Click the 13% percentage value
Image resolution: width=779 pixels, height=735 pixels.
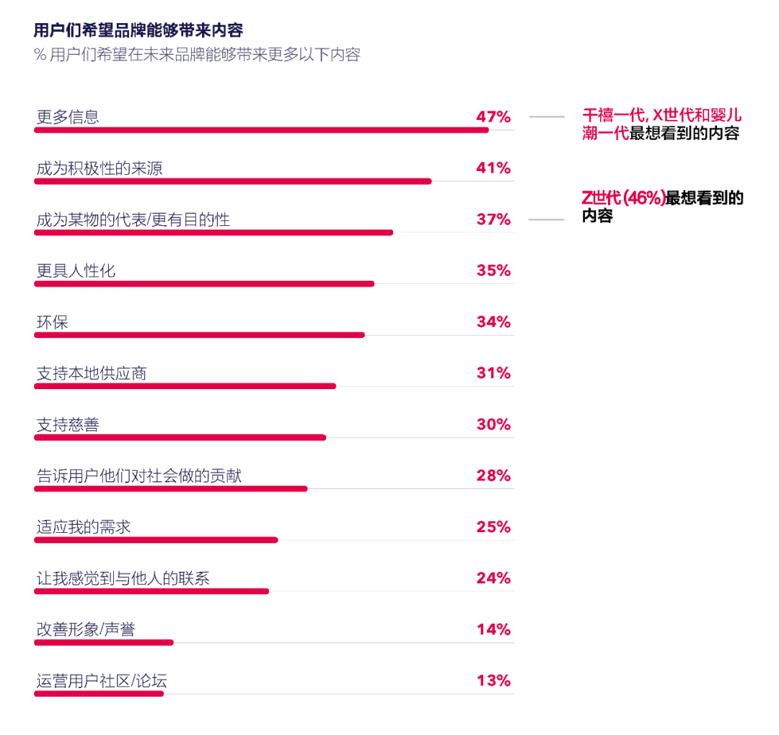coord(493,681)
